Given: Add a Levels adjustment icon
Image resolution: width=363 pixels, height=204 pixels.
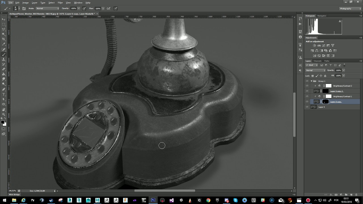Looking at the screenshot, I should 319,45.
